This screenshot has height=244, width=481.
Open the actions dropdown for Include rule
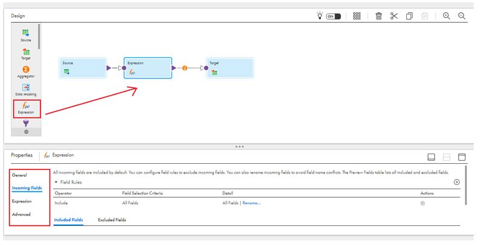tap(422, 203)
